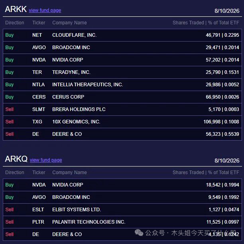Select the NVIDIA CORP row under ARKK

(x=122, y=60)
